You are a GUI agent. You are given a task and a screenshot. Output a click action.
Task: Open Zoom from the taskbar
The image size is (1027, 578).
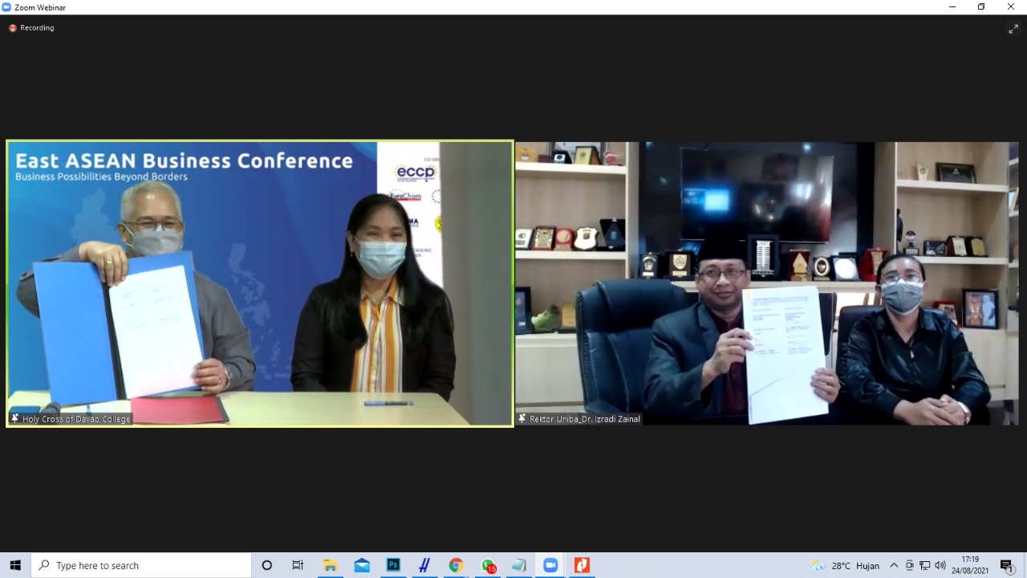click(550, 565)
